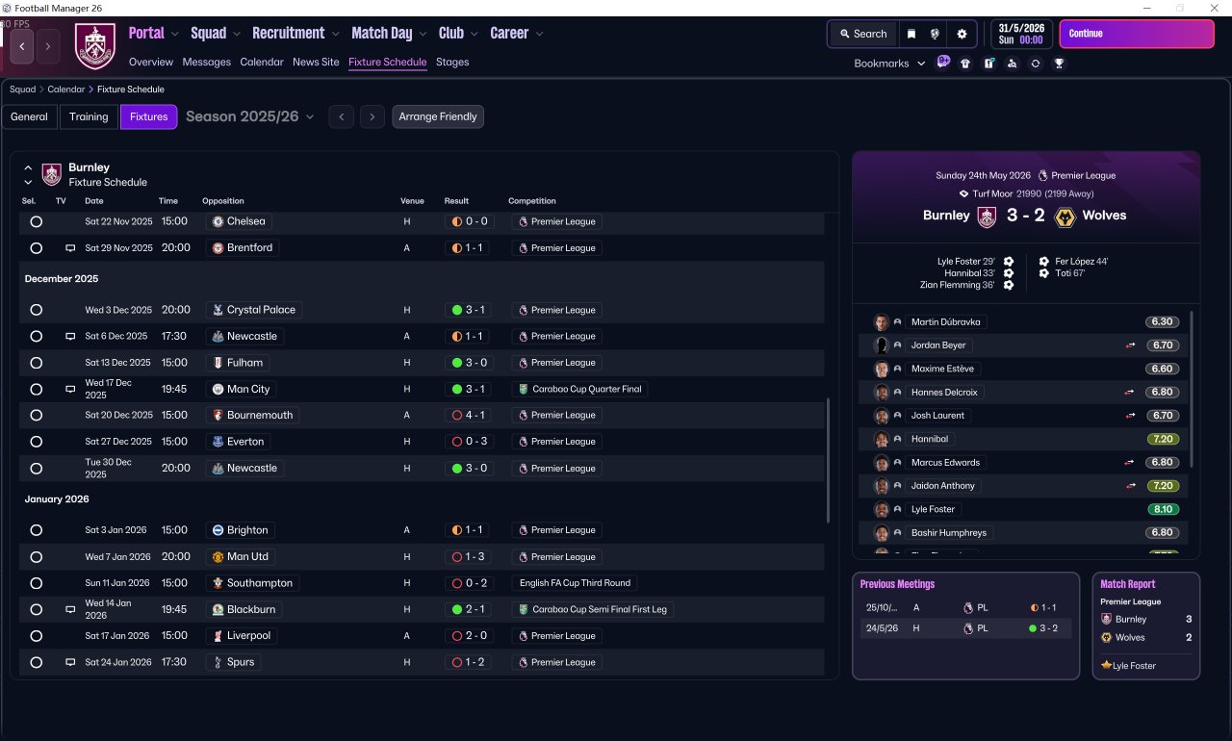Select the Bournemouth fixture radio button

[x=36, y=416]
